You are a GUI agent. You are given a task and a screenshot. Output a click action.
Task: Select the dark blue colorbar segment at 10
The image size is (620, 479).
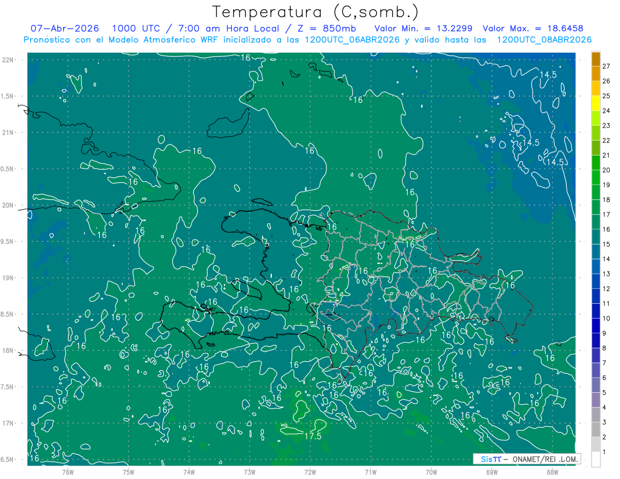click(596, 311)
